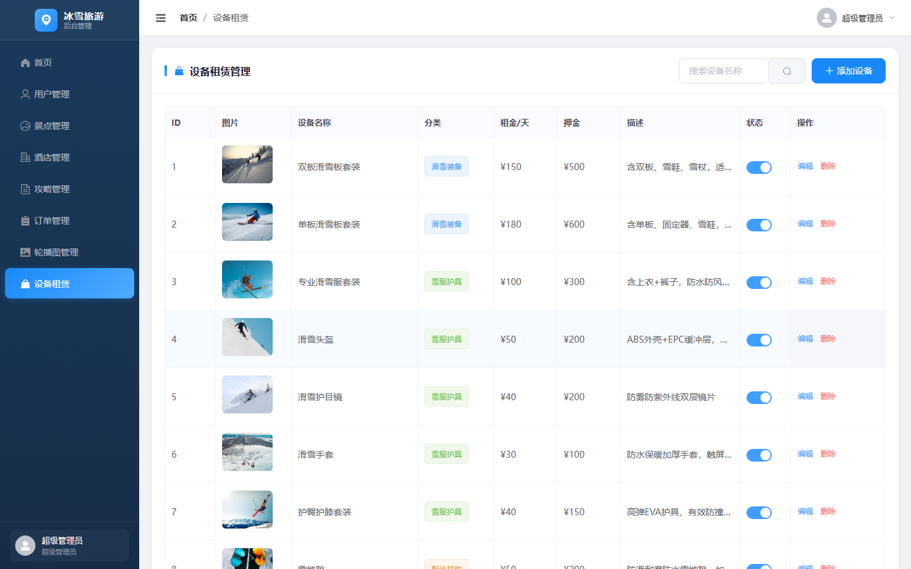Delete the 单板滑雪板套装 row
This screenshot has height=569, width=911.
click(828, 224)
